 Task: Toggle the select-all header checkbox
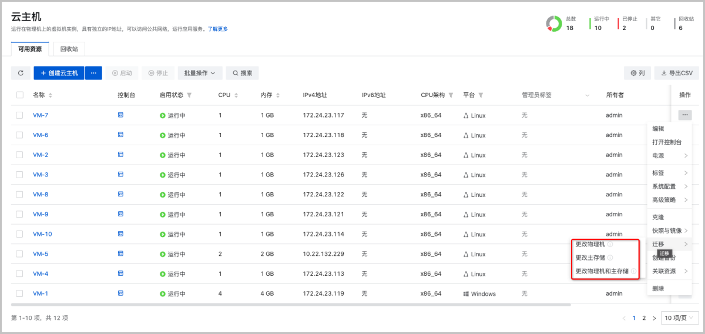(x=20, y=95)
